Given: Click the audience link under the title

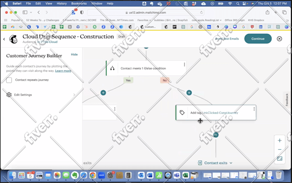Looking at the screenshot, I should click(x=47, y=42).
